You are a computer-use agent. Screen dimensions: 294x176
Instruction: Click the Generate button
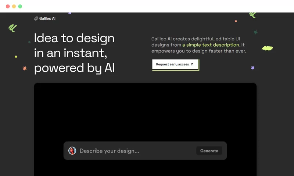[209, 151]
